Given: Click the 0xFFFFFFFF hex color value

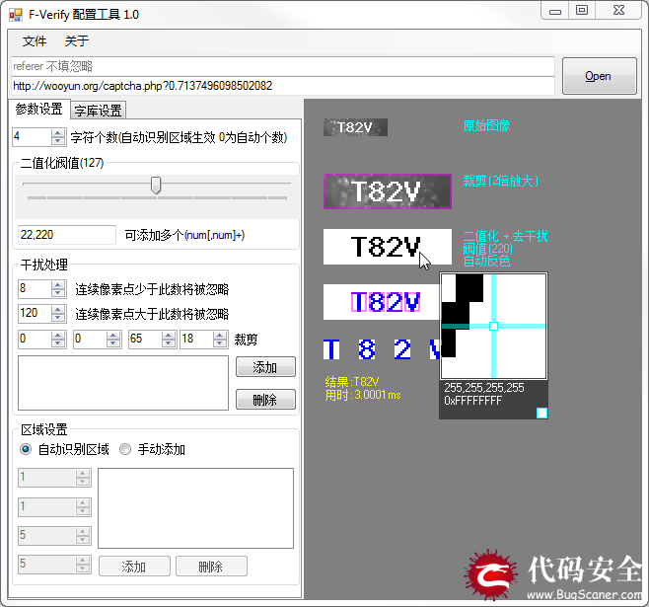Looking at the screenshot, I should tap(473, 401).
